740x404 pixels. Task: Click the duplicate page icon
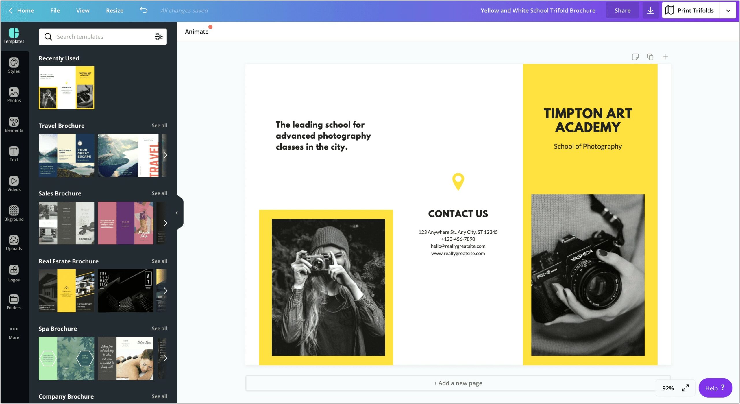click(650, 56)
